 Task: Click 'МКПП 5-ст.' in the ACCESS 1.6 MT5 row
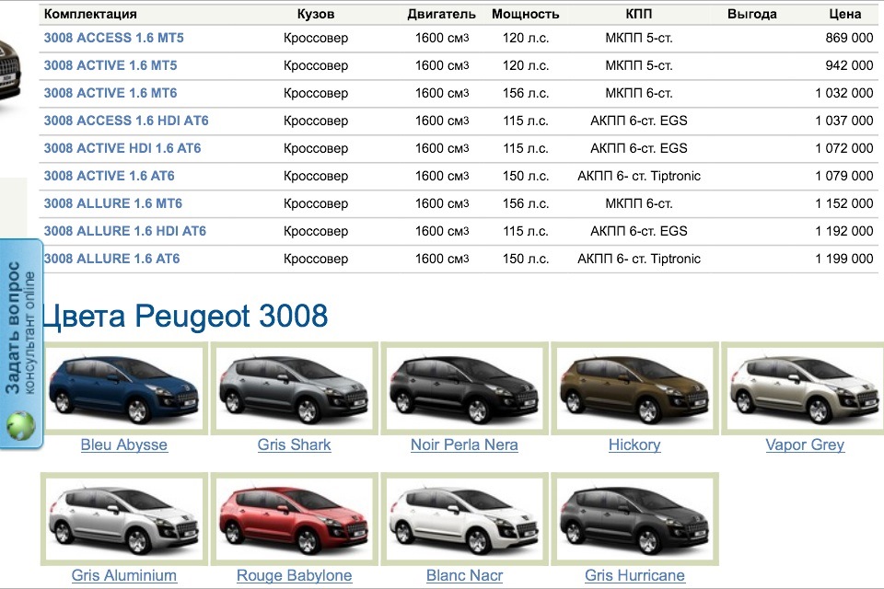[639, 38]
